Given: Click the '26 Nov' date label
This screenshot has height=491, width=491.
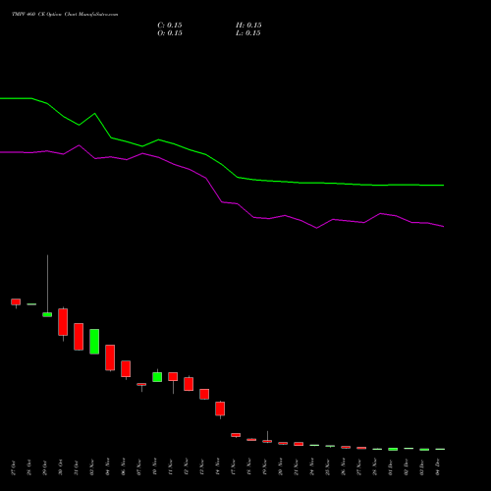Looking at the screenshot, I should tap(344, 467).
